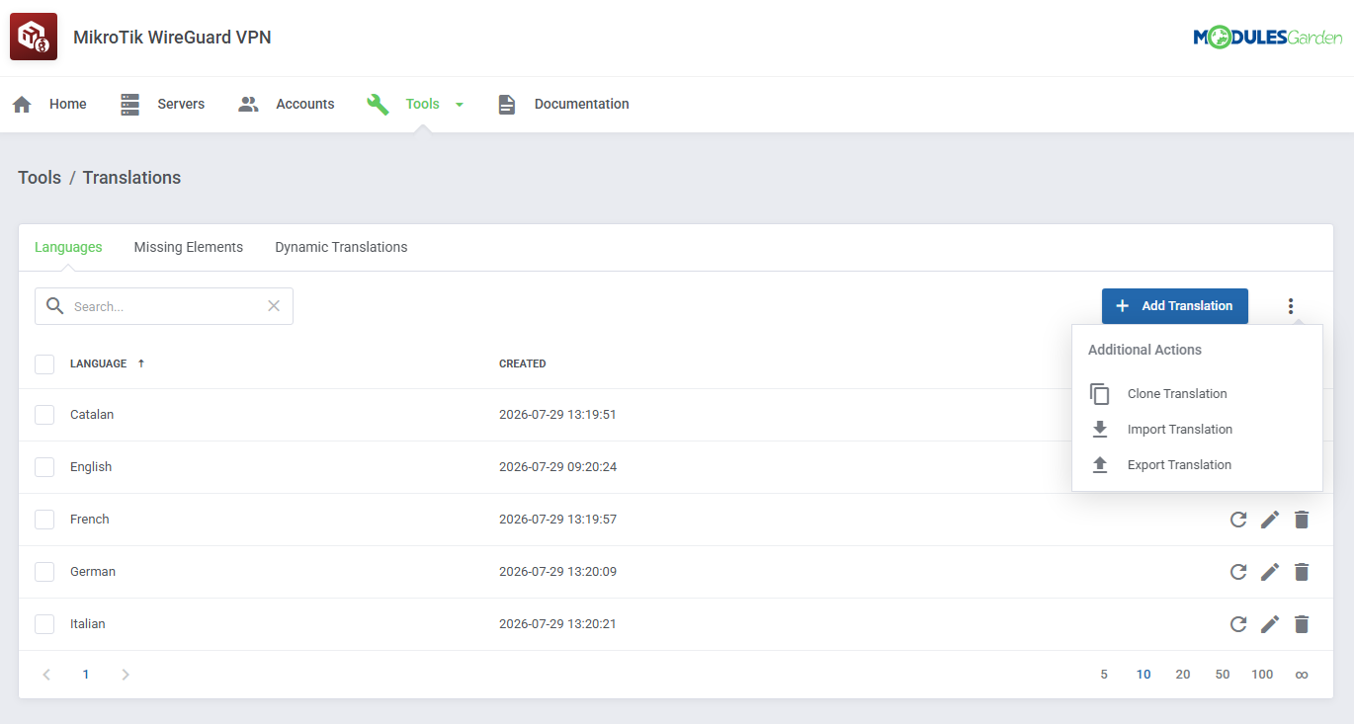Click the Export Translation upload icon
1354x724 pixels.
click(x=1100, y=465)
